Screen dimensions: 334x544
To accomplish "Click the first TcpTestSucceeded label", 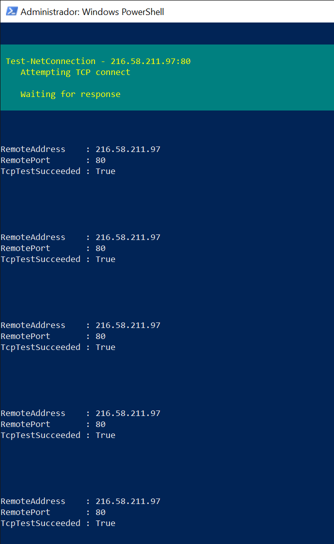I will click(40, 171).
